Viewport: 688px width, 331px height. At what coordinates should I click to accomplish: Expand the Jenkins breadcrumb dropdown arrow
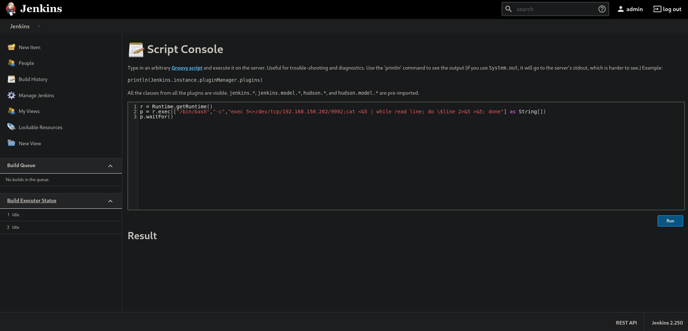[x=39, y=26]
